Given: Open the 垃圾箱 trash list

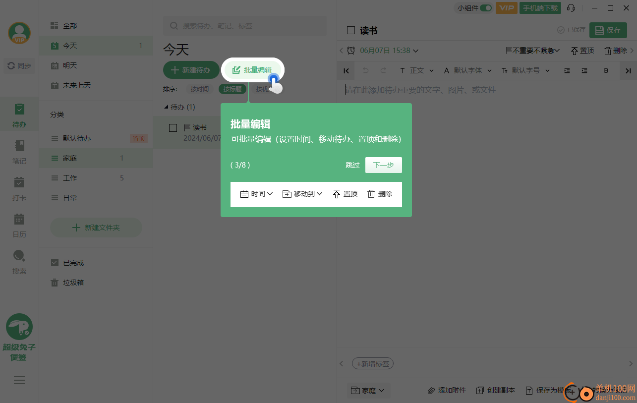Looking at the screenshot, I should [96, 283].
